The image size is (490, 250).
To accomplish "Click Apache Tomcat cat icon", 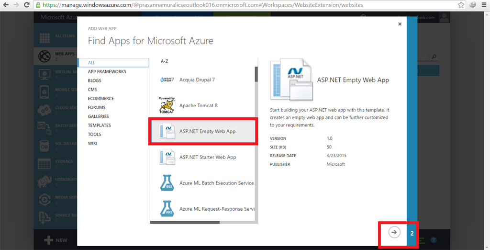I will coord(167,105).
